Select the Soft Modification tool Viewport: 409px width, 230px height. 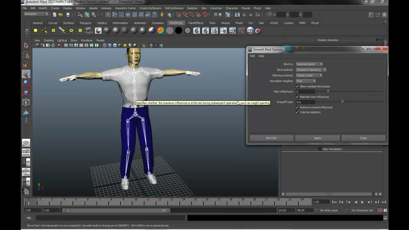click(x=26, y=112)
